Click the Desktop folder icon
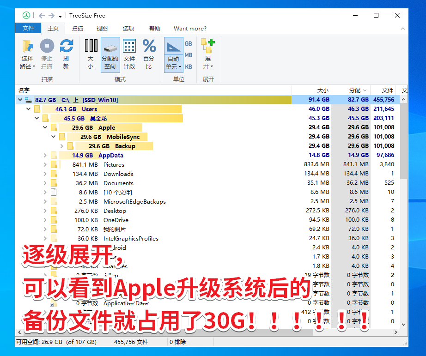 [54, 211]
